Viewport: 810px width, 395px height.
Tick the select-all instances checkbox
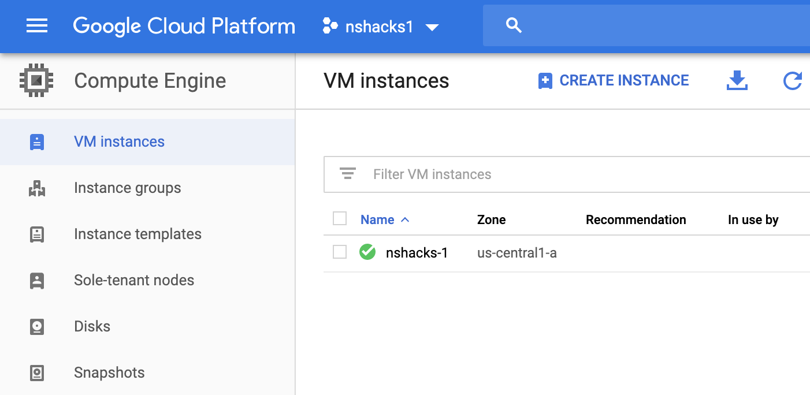coord(340,218)
